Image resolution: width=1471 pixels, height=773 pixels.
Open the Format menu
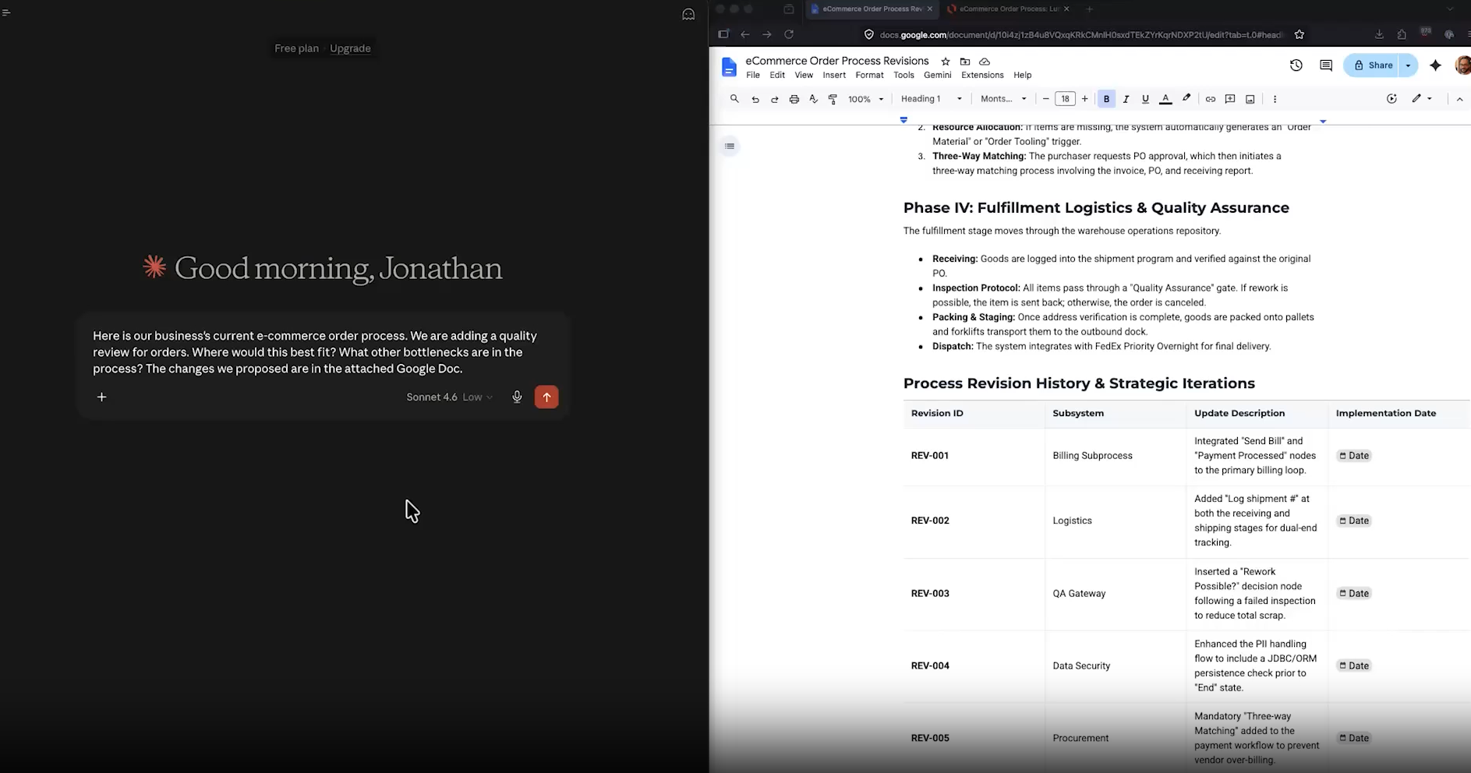tap(869, 76)
